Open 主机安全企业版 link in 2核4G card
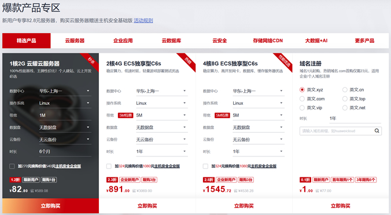The width and height of the screenshot is (391, 215). coord(167,166)
